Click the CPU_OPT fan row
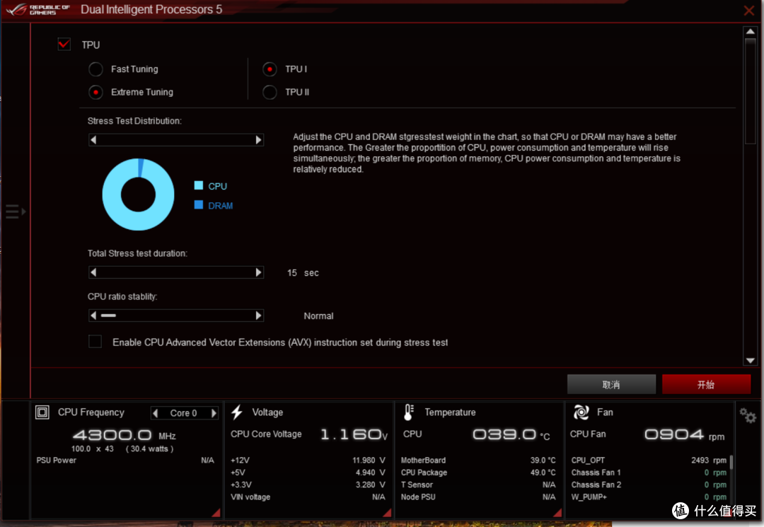Viewport: 764px width, 527px height. point(649,461)
